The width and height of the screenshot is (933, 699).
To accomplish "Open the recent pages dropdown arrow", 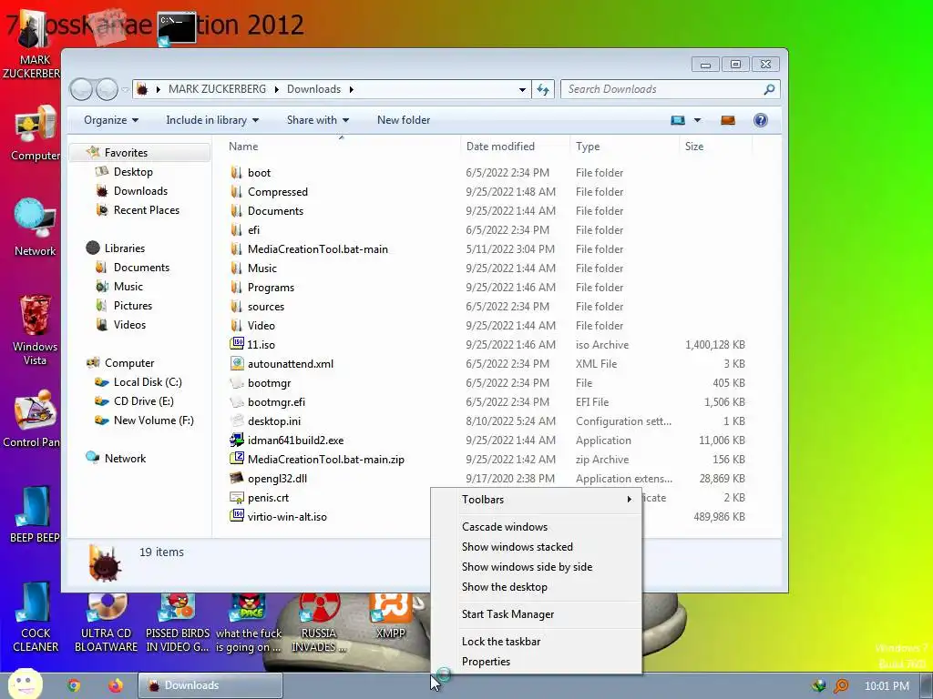I will 125,90.
